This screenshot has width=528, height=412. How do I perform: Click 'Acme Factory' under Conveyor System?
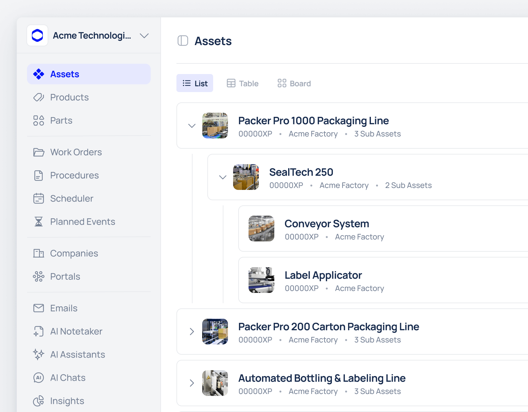click(x=359, y=237)
